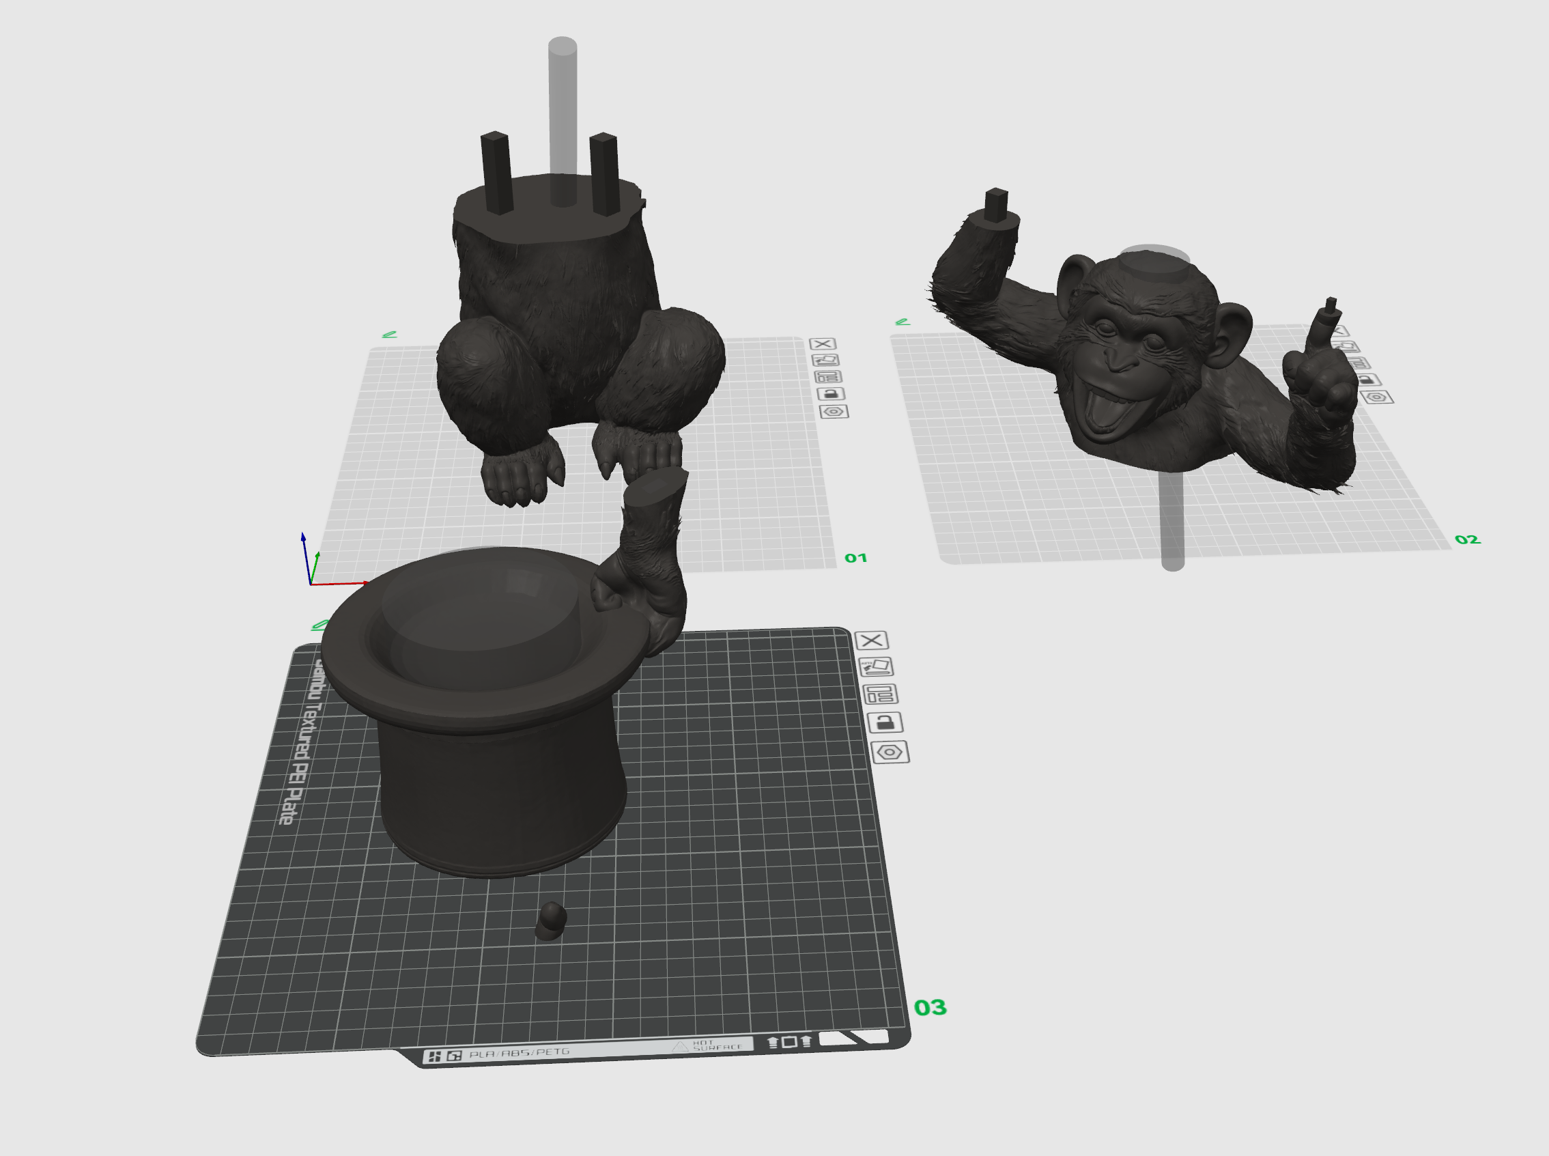1549x1156 pixels.
Task: Click plate label 03
Action: [x=930, y=1008]
